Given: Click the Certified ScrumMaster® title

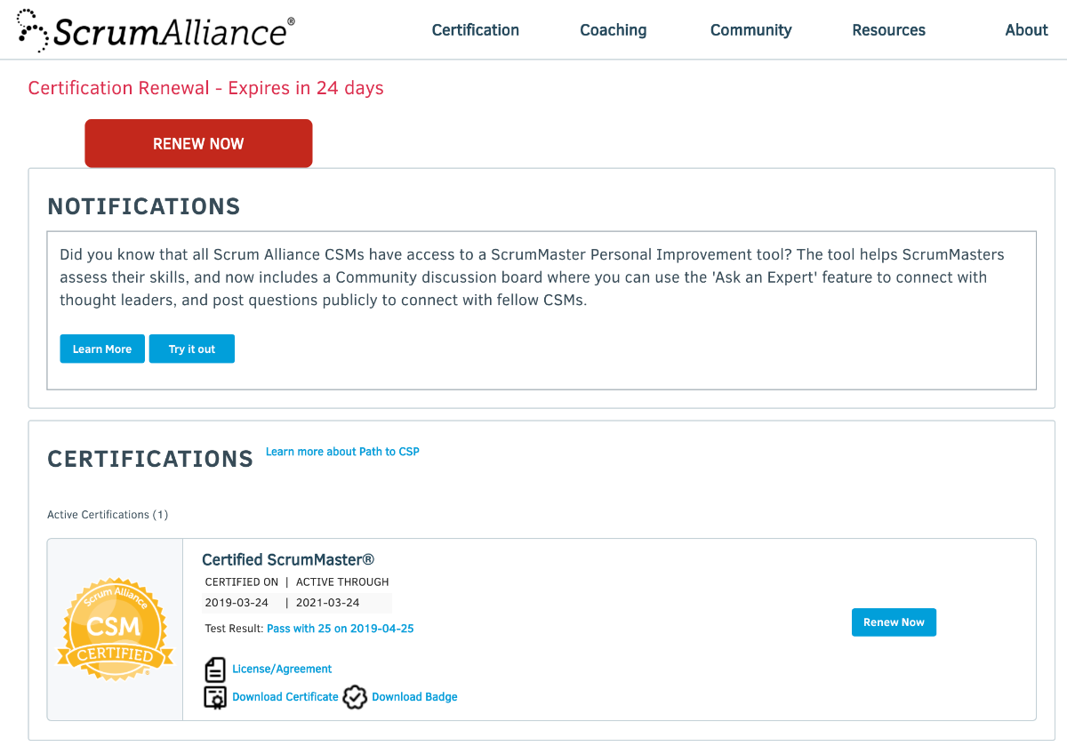Looking at the screenshot, I should click(288, 560).
